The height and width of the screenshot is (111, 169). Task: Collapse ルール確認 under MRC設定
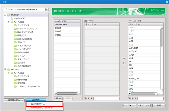(8, 73)
